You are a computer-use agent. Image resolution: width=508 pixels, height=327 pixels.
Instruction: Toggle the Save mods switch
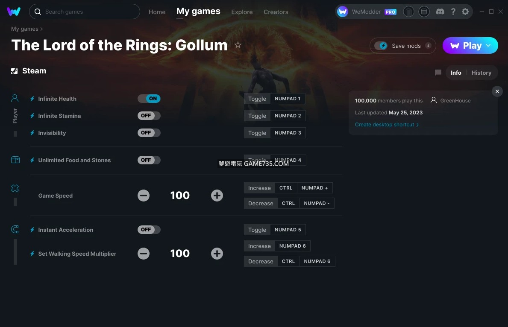tap(381, 46)
